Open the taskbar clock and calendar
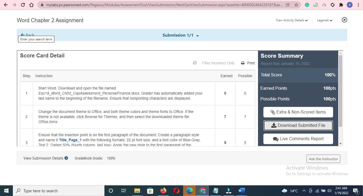The height and width of the screenshot is (196, 363). pyautogui.click(x=341, y=191)
